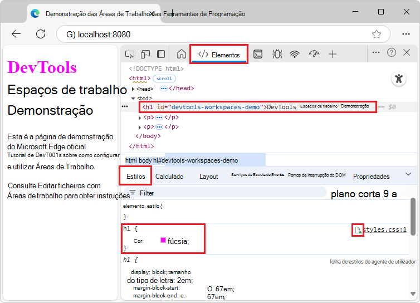Add more tools with the plus icon
The height and width of the screenshot is (303, 420).
(333, 54)
